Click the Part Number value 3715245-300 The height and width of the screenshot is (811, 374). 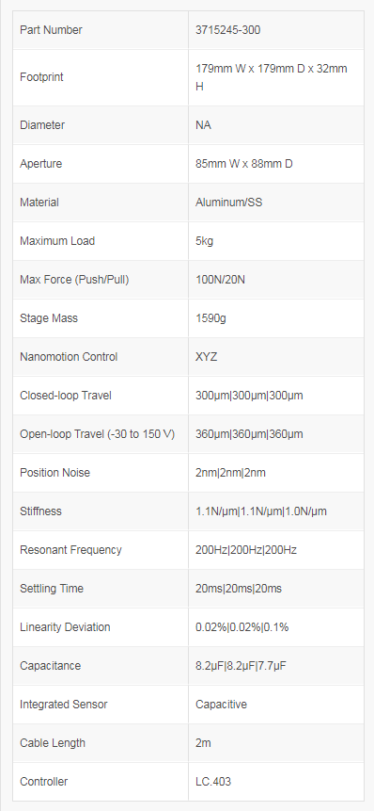point(227,30)
